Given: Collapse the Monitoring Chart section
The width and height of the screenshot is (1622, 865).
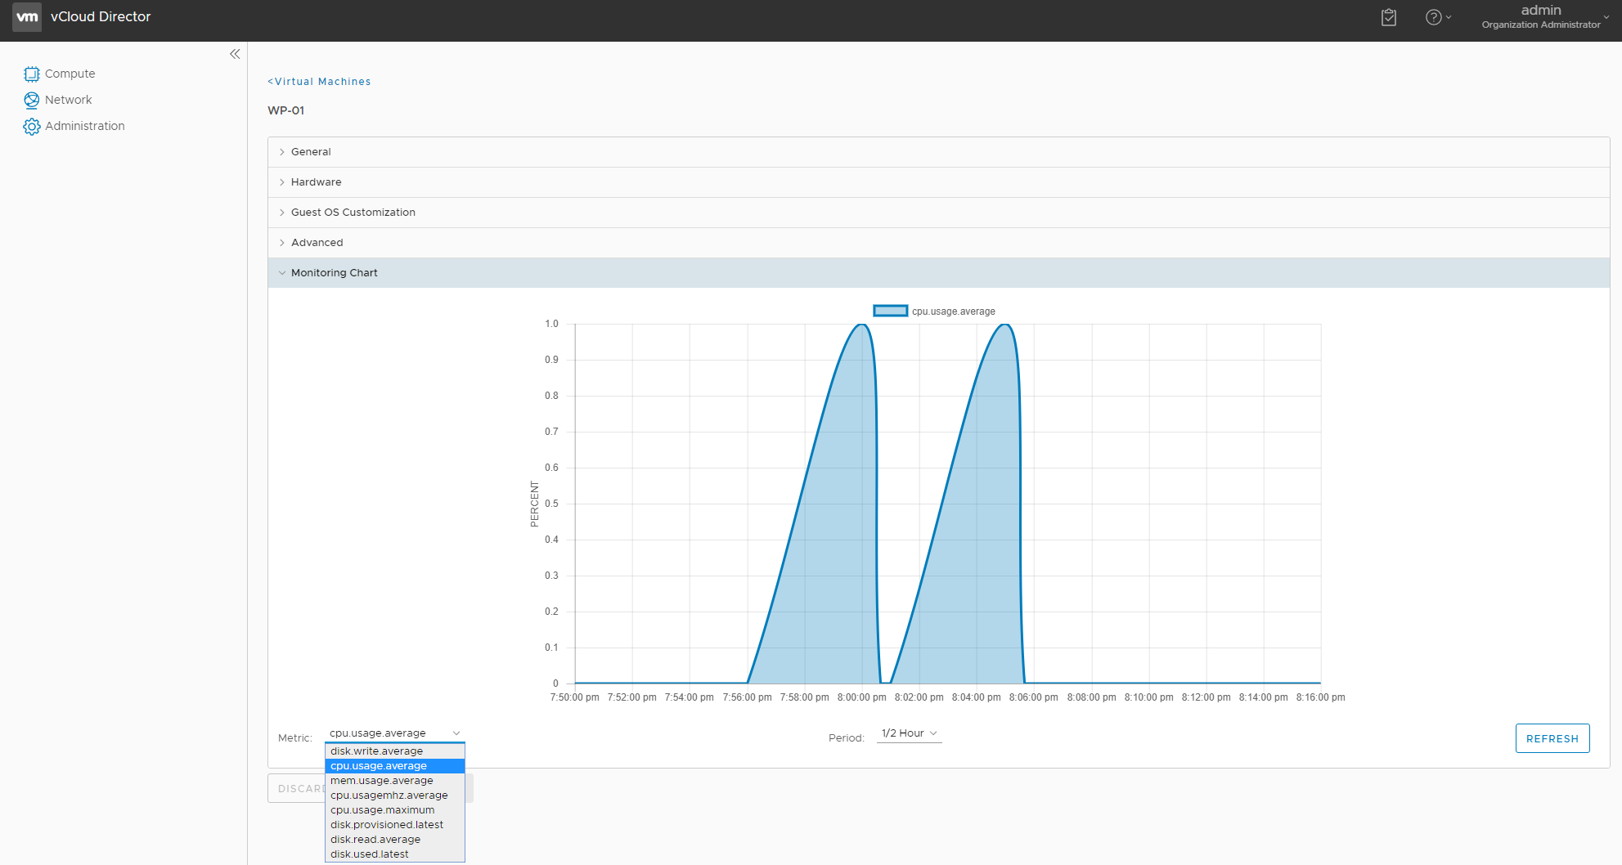Looking at the screenshot, I should click(x=938, y=273).
